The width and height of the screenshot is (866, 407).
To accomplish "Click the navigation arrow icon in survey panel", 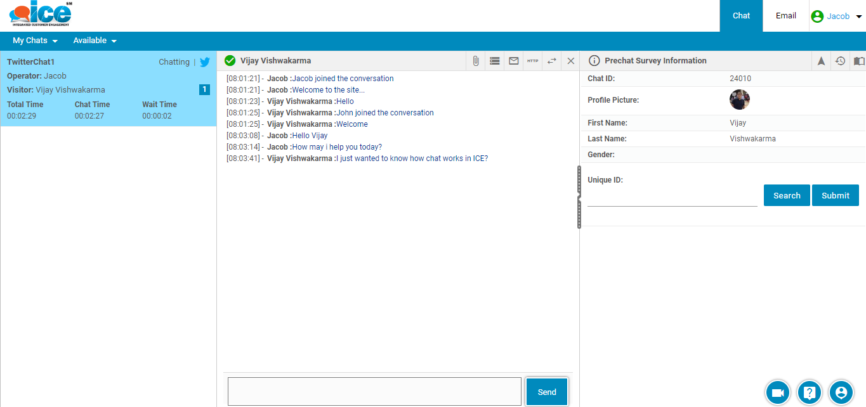I will pyautogui.click(x=821, y=61).
